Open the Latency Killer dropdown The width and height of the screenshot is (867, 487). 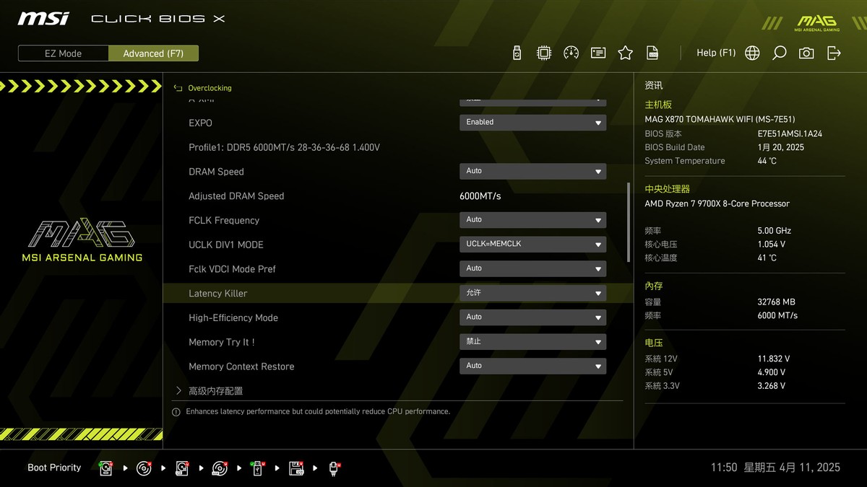(532, 293)
